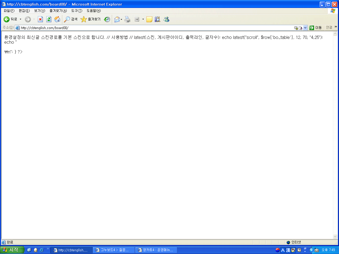Open the IME pad icon on the language bar

coord(293,250)
